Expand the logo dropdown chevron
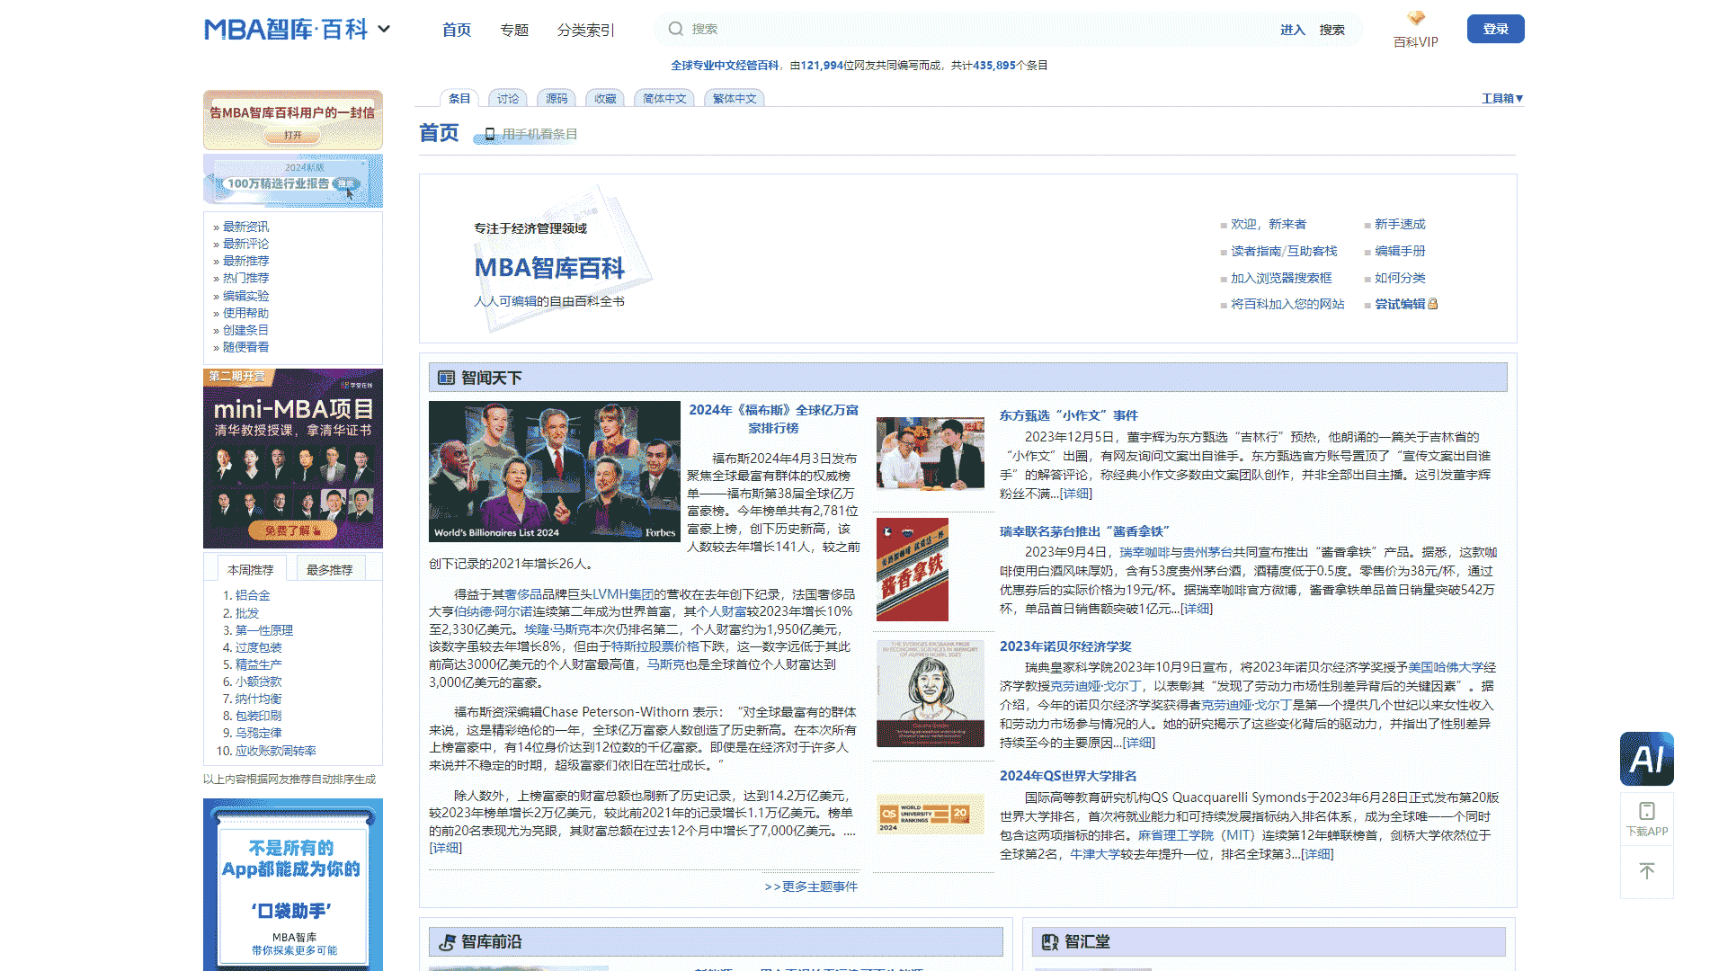 (x=384, y=29)
